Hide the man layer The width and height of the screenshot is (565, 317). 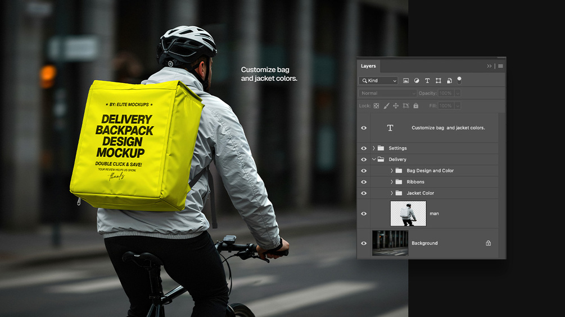click(x=364, y=214)
